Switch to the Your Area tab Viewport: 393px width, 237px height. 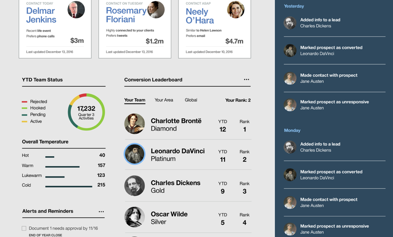click(164, 100)
